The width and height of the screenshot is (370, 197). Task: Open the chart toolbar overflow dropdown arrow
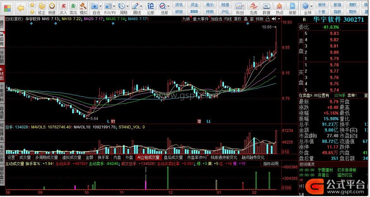[279, 19]
